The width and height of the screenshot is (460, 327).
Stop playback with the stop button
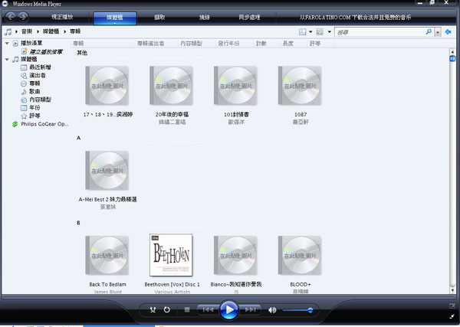(x=187, y=309)
